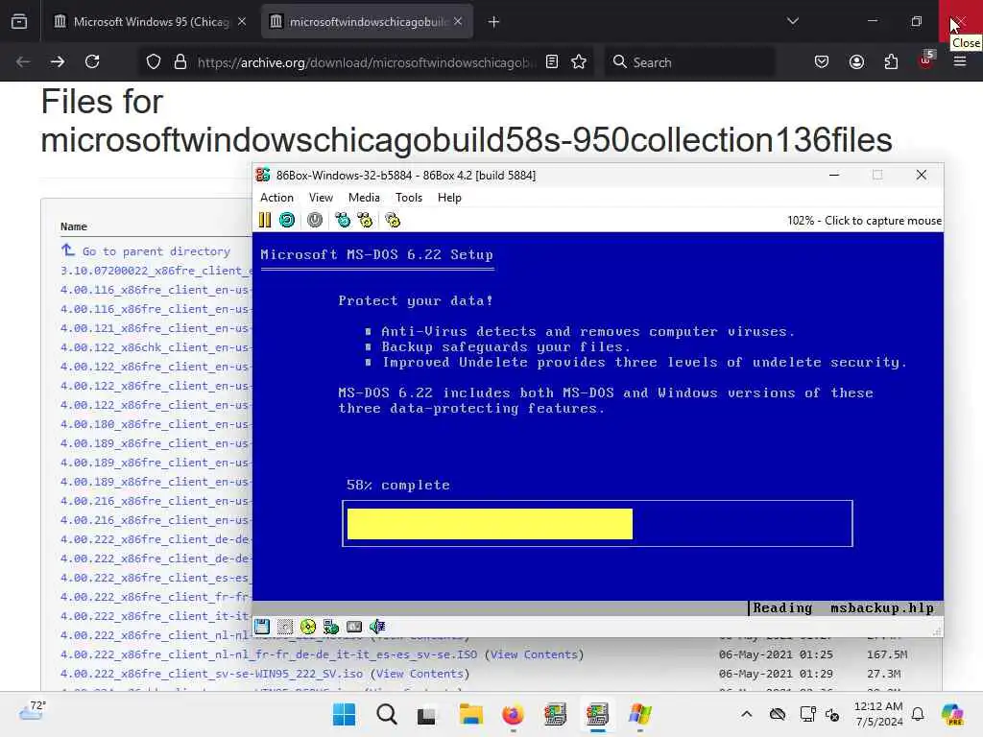The height and width of the screenshot is (737, 983).
Task: Open 3.10.07200022_x86fre_client file link
Action: click(x=156, y=271)
